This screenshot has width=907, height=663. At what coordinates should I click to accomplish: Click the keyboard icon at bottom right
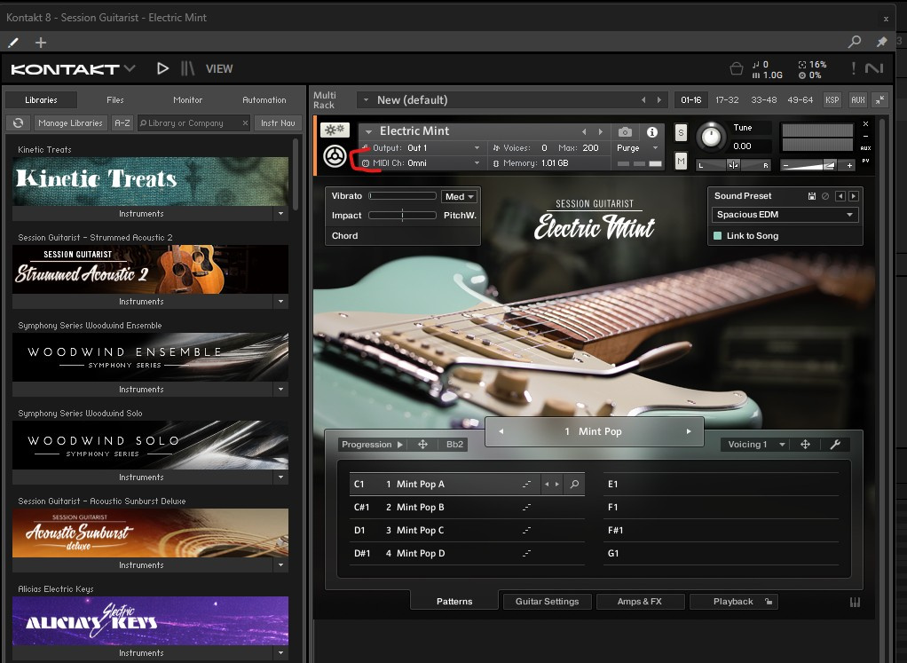click(x=856, y=603)
